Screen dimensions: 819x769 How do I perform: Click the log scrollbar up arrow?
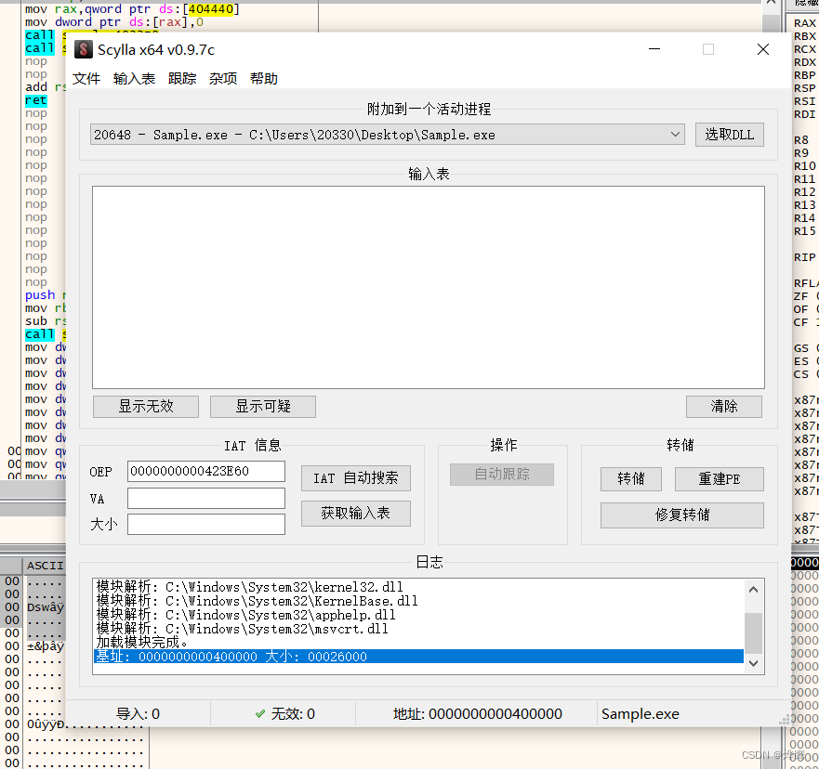pyautogui.click(x=753, y=590)
